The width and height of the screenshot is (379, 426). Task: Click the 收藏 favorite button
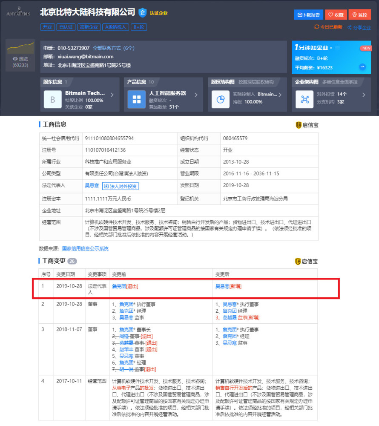coord(336,14)
